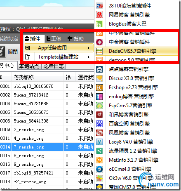Select 网易博客 营销引擎 entry
This screenshot has width=181, height=191.
[x=129, y=15]
